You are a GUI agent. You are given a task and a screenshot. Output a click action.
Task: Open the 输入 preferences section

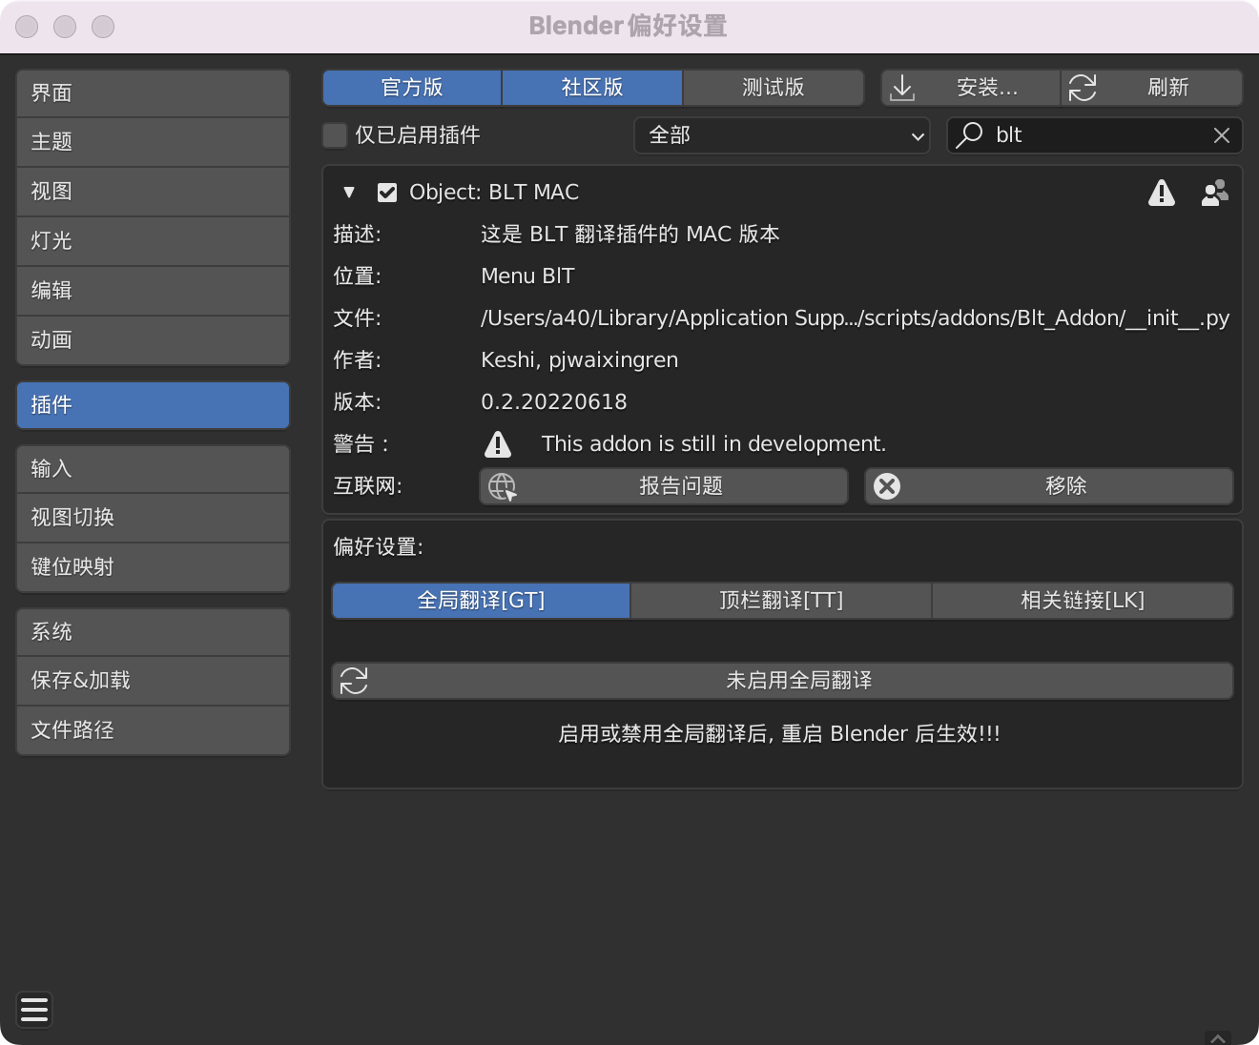153,469
